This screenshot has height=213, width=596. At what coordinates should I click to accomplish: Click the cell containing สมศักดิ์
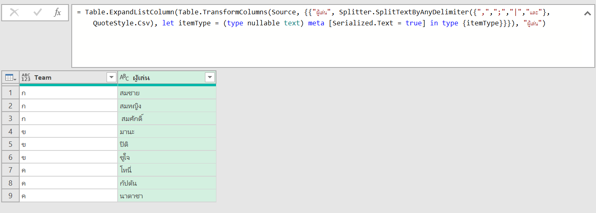pyautogui.click(x=167, y=119)
